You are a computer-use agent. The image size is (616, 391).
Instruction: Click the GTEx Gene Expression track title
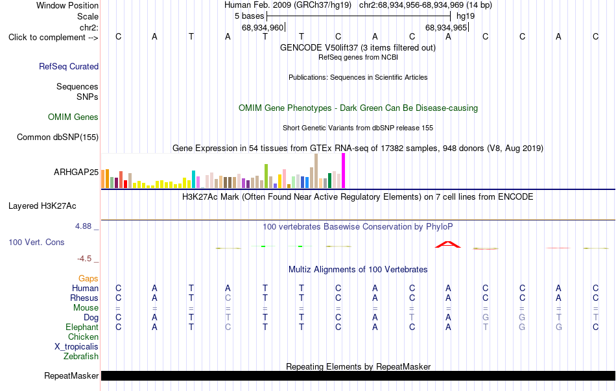pyautogui.click(x=358, y=148)
